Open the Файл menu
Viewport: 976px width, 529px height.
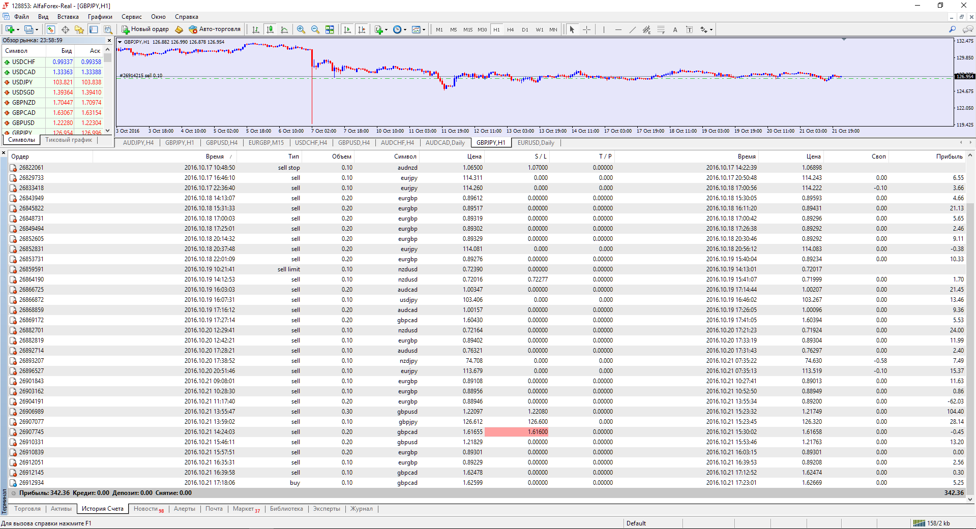click(21, 17)
